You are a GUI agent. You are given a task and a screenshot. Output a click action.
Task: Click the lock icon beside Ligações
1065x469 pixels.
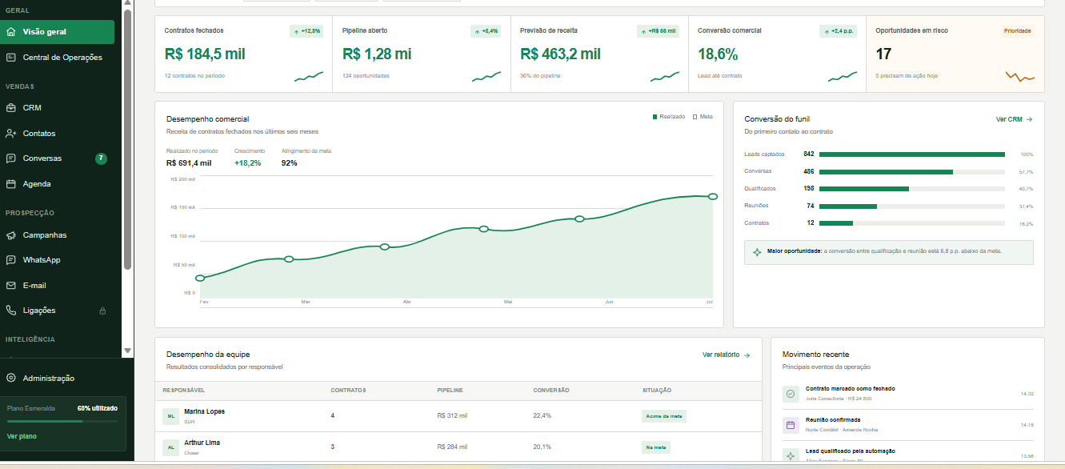pos(102,311)
